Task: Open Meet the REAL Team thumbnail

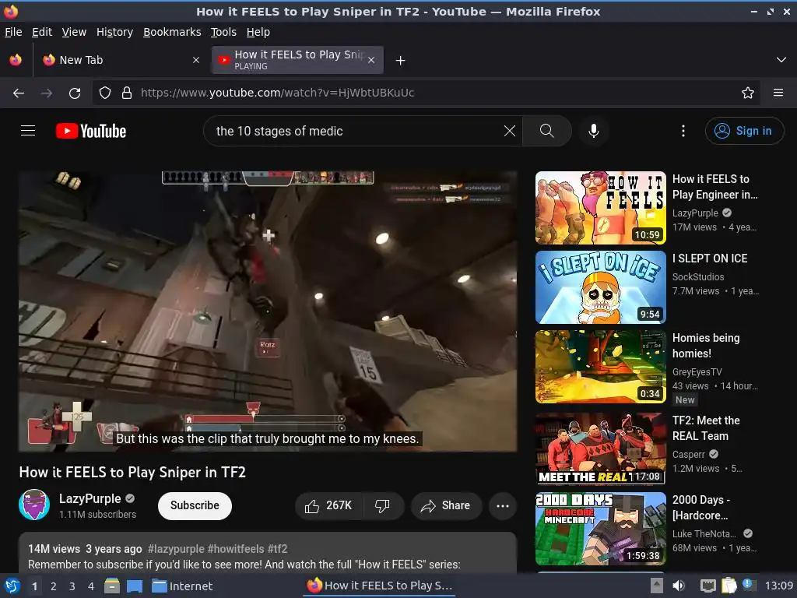Action: pyautogui.click(x=600, y=448)
